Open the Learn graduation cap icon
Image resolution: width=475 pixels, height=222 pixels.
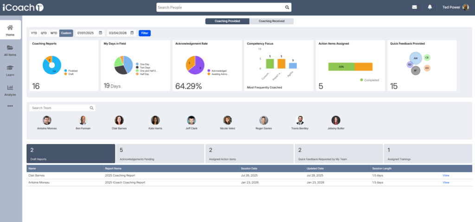point(10,67)
